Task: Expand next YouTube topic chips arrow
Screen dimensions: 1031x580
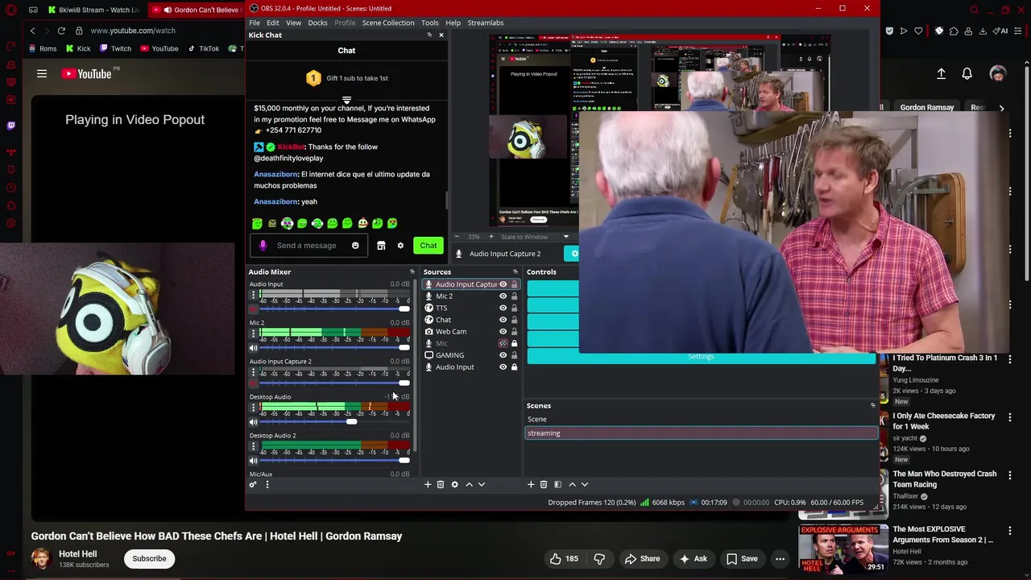Action: click(1001, 107)
